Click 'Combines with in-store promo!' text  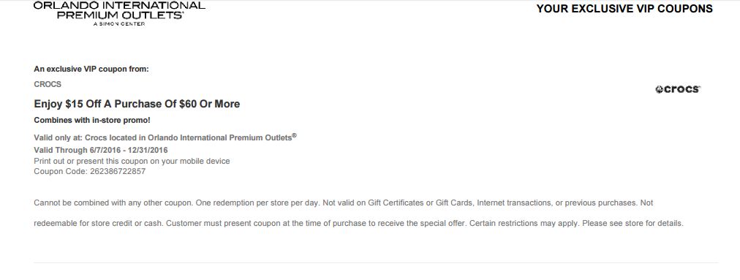pyautogui.click(x=92, y=121)
